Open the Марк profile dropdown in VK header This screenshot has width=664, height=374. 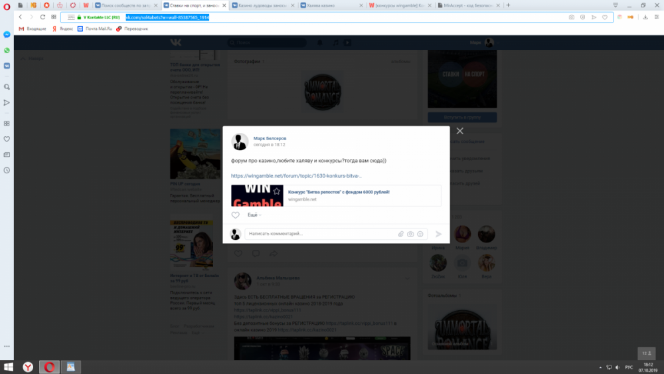pos(485,43)
